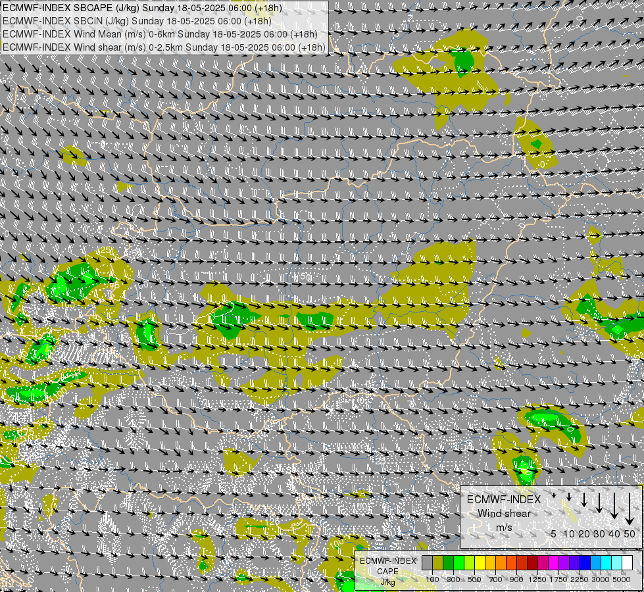The image size is (644, 592).
Task: Click the 'J/kg' unit label in the CAPE legend
Action: (387, 582)
